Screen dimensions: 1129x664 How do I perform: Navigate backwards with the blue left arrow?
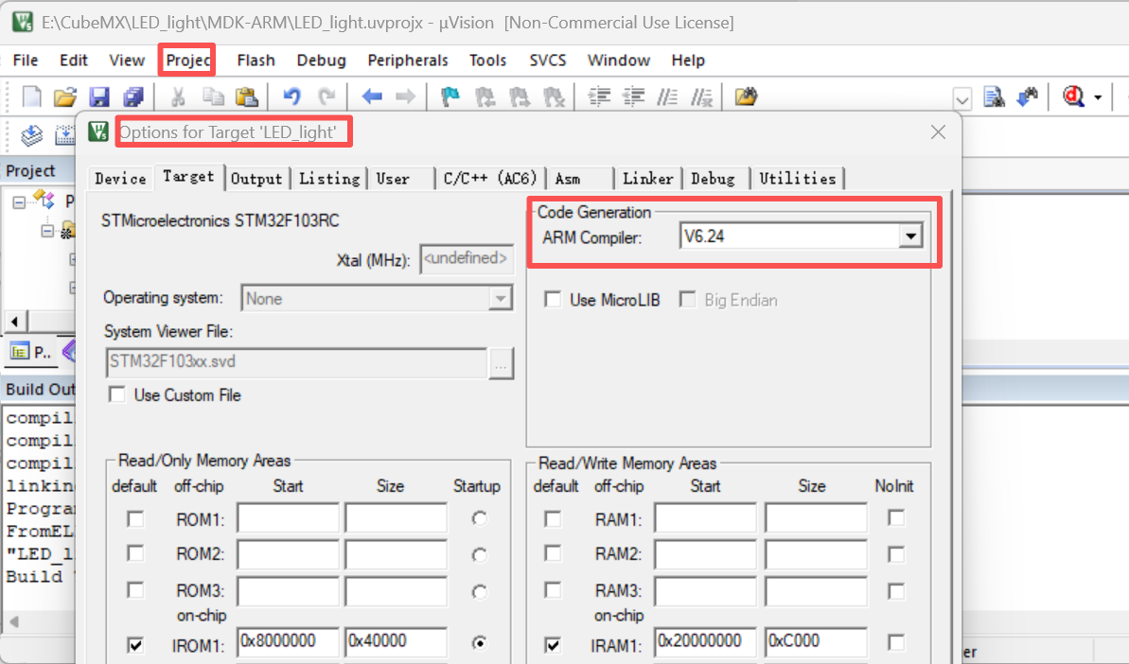coord(372,96)
